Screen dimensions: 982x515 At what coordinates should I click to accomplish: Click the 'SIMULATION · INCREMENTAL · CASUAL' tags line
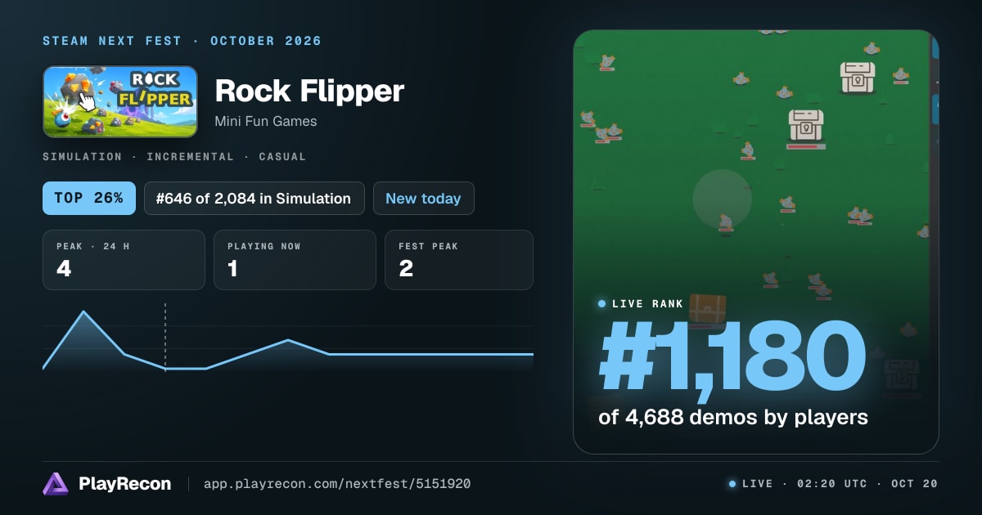174,156
